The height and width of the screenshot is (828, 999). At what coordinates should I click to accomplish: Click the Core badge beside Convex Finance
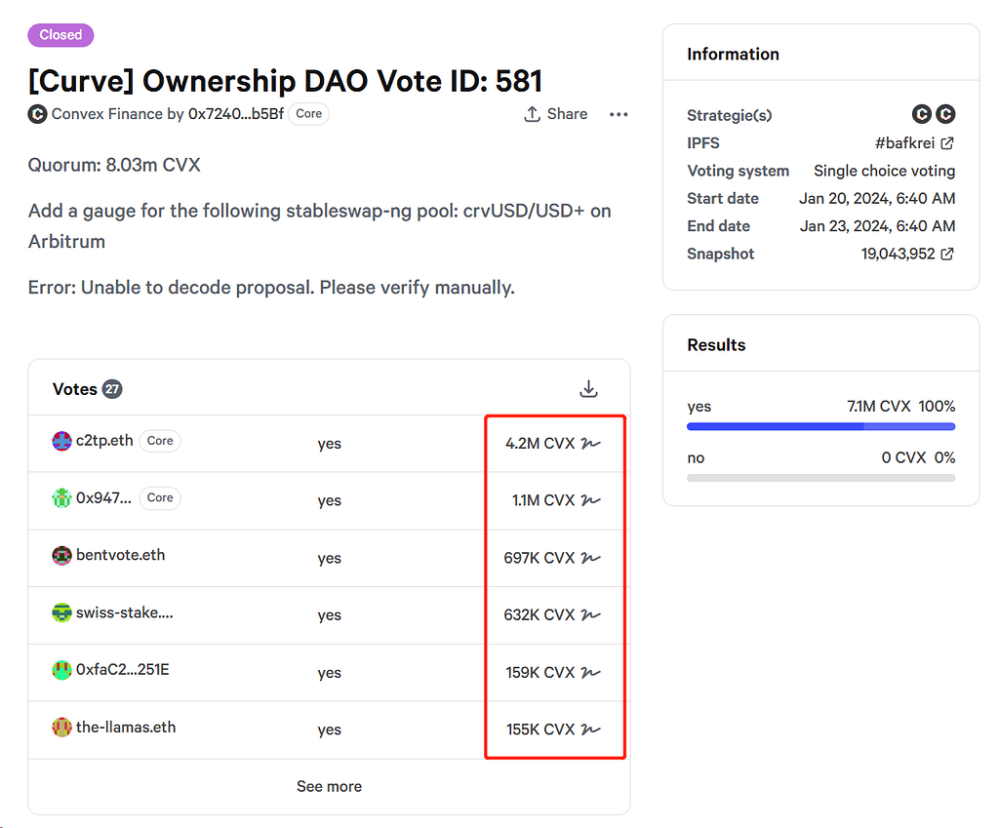(308, 114)
